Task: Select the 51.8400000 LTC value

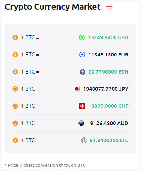Action: (x=109, y=140)
